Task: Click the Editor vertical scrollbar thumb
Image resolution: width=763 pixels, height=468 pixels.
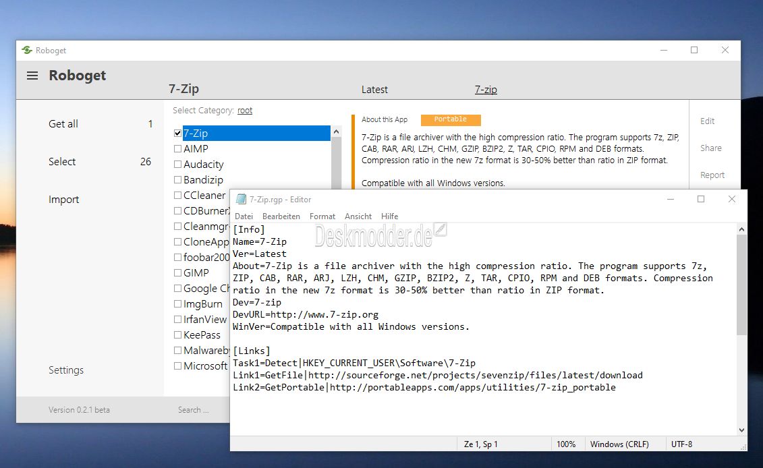Action: pos(741,285)
